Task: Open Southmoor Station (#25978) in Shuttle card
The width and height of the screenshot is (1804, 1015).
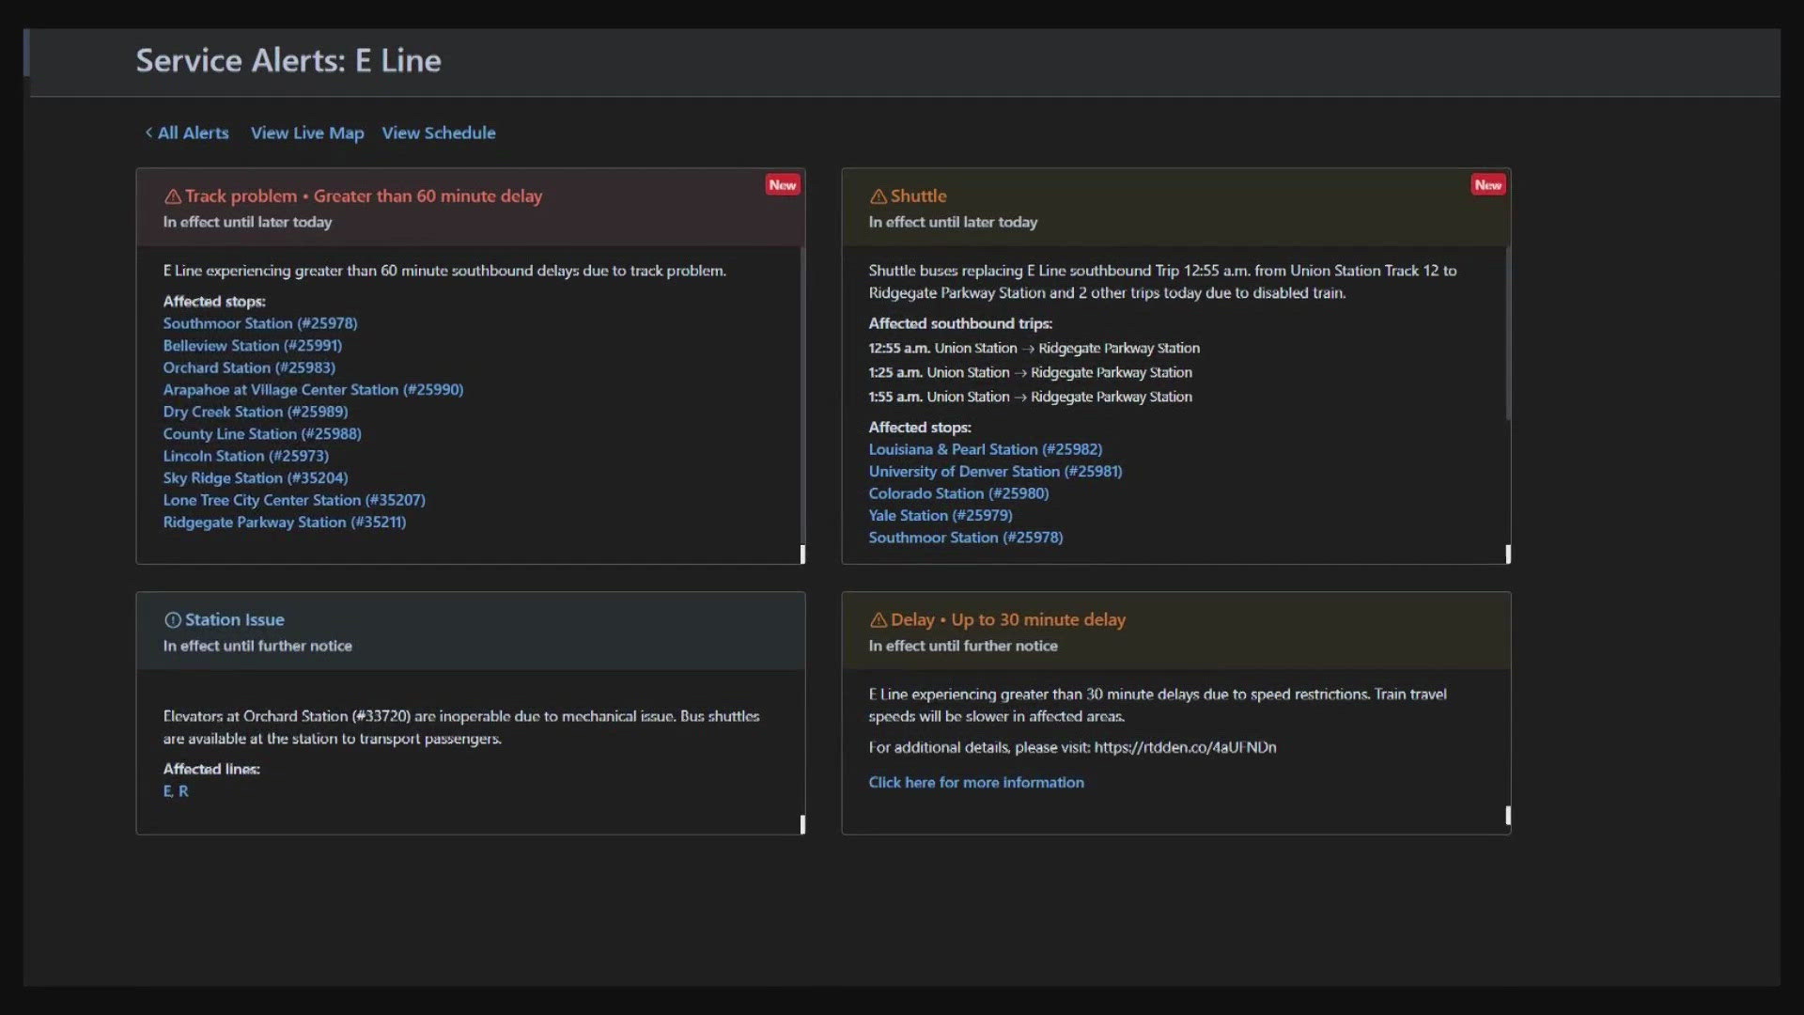Action: (966, 538)
